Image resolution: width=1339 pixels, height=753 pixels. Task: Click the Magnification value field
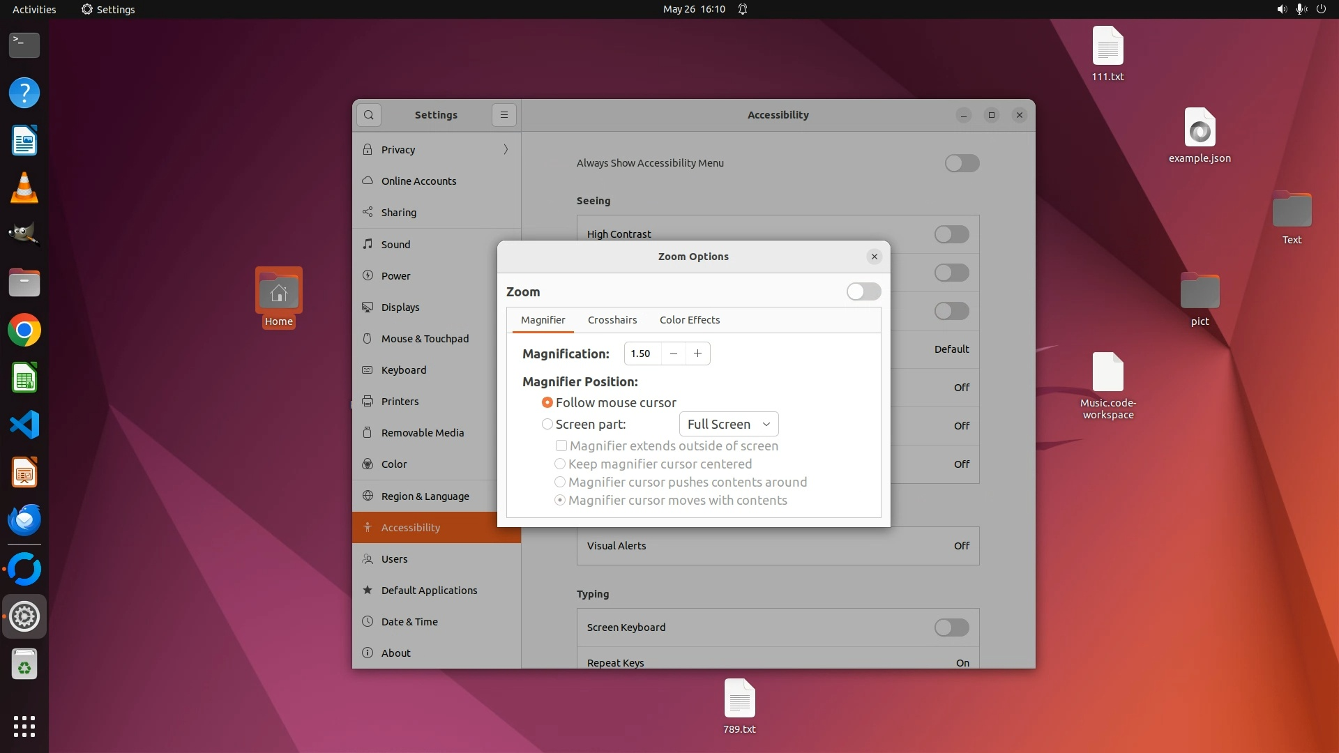[x=642, y=353]
